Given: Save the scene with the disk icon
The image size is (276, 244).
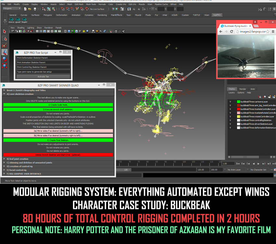Looking at the screenshot, I should (35, 9).
